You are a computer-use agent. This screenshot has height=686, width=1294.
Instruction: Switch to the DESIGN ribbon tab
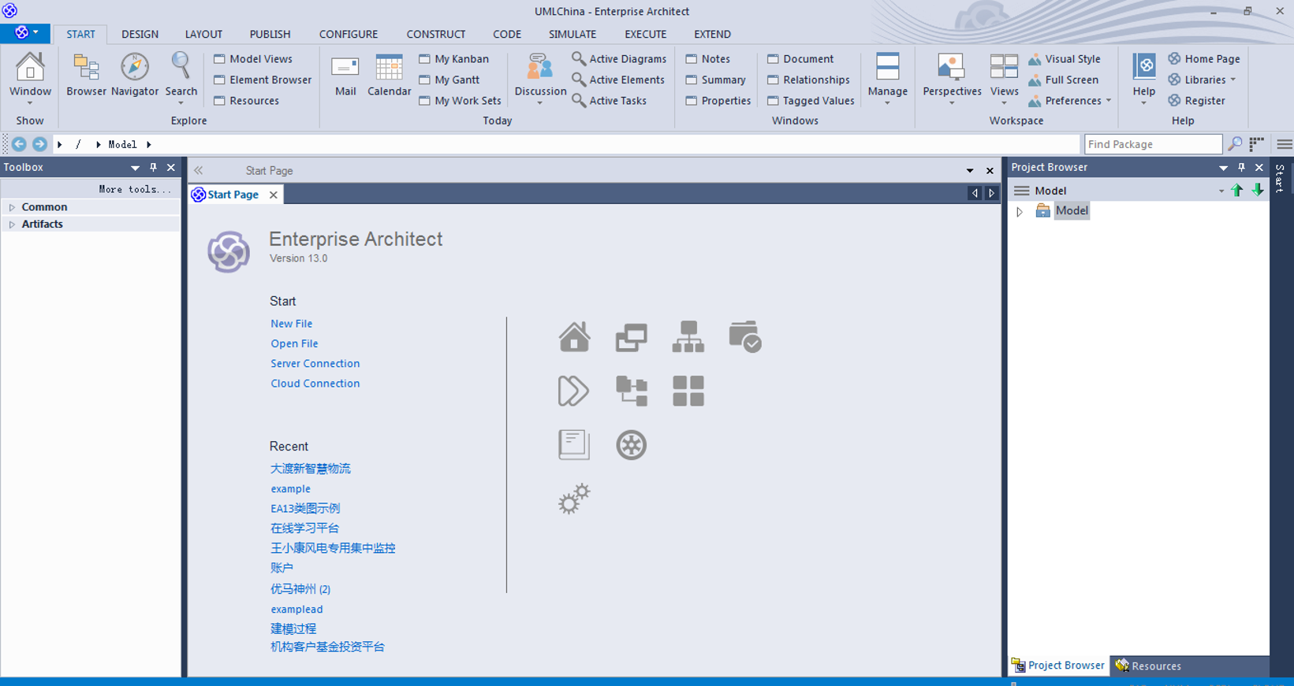click(x=140, y=34)
